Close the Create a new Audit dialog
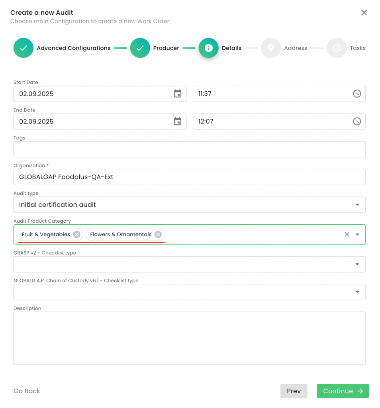This screenshot has height=408, width=380. 364,13
